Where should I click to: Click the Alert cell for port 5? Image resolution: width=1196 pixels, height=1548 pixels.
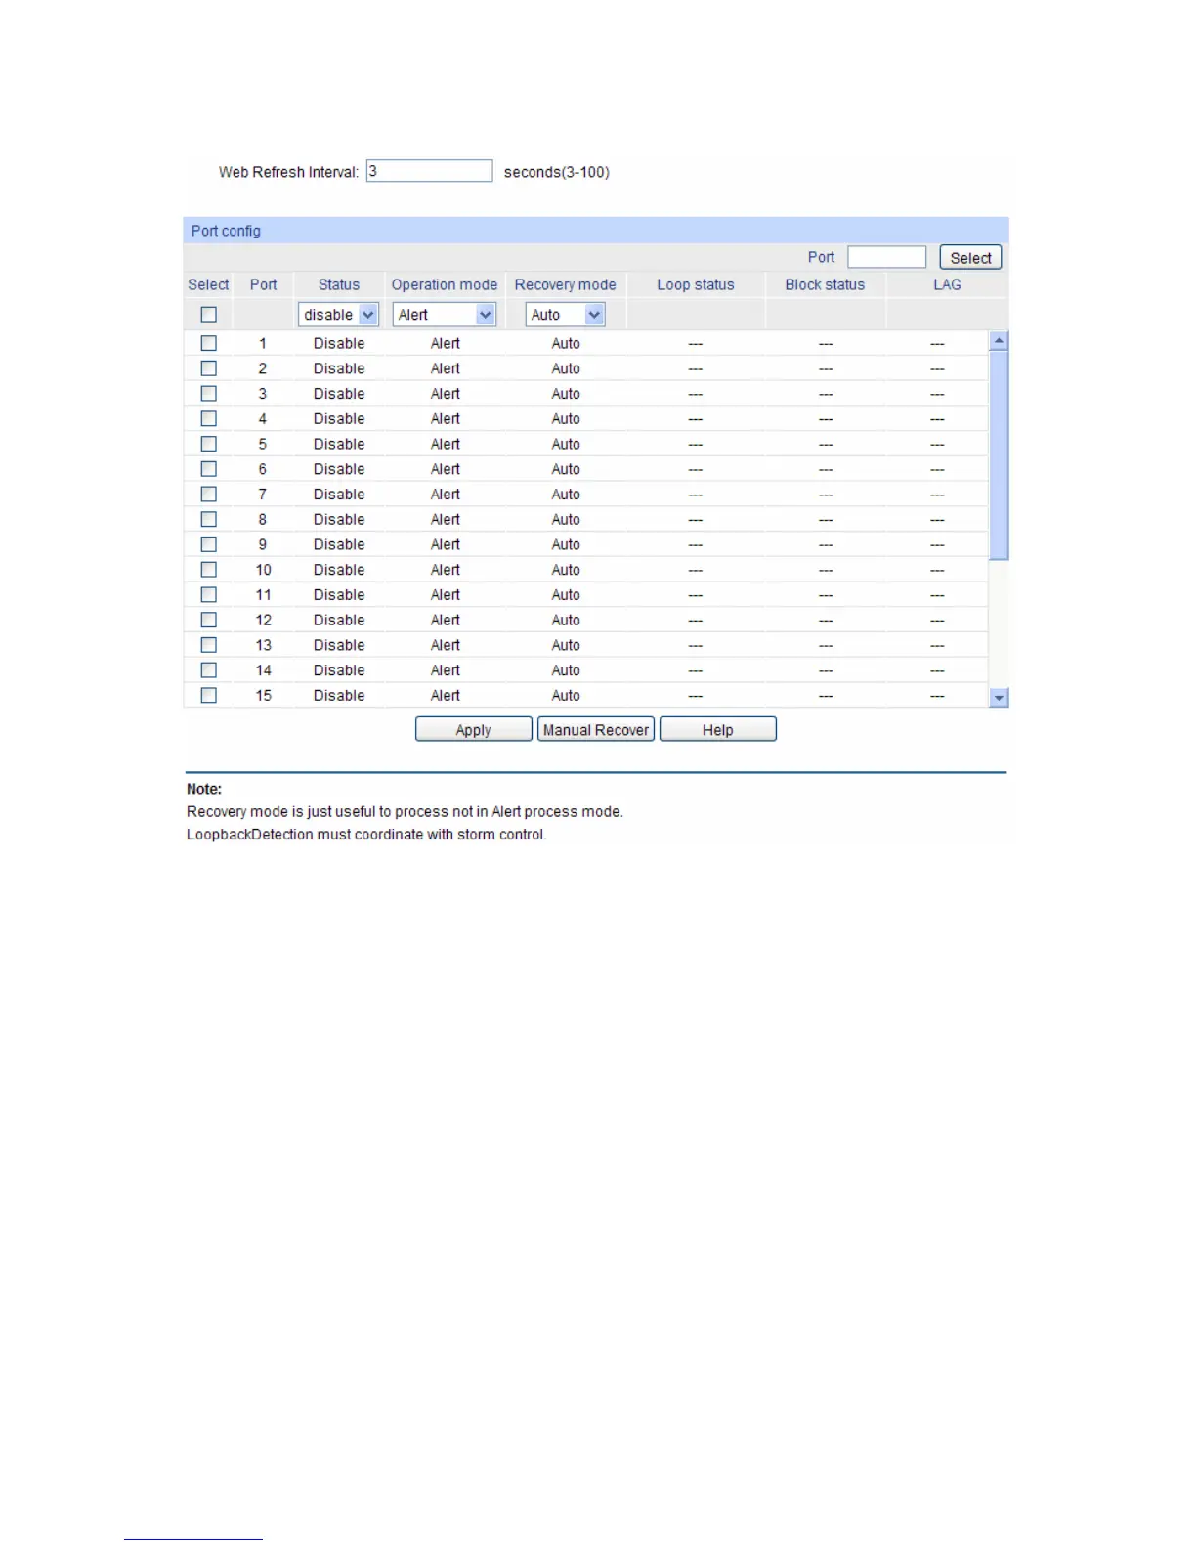pyautogui.click(x=446, y=444)
